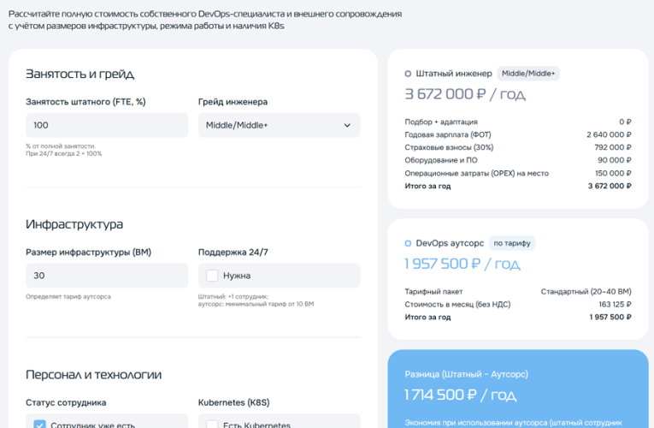Click the 1 957 500 ₽ / год headline
Image resolution: width=654 pixels, height=428 pixels.
[x=463, y=264]
